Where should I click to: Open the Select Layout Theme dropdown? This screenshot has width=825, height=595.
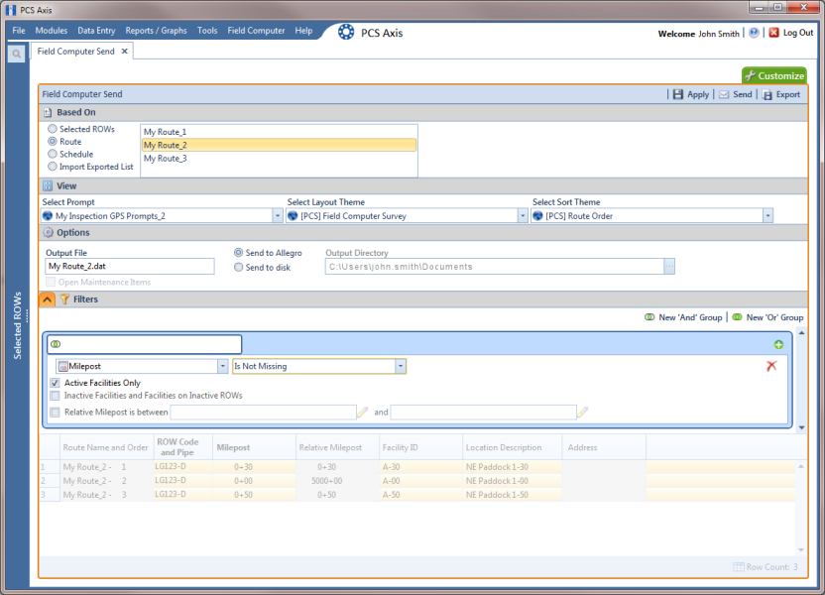[523, 216]
